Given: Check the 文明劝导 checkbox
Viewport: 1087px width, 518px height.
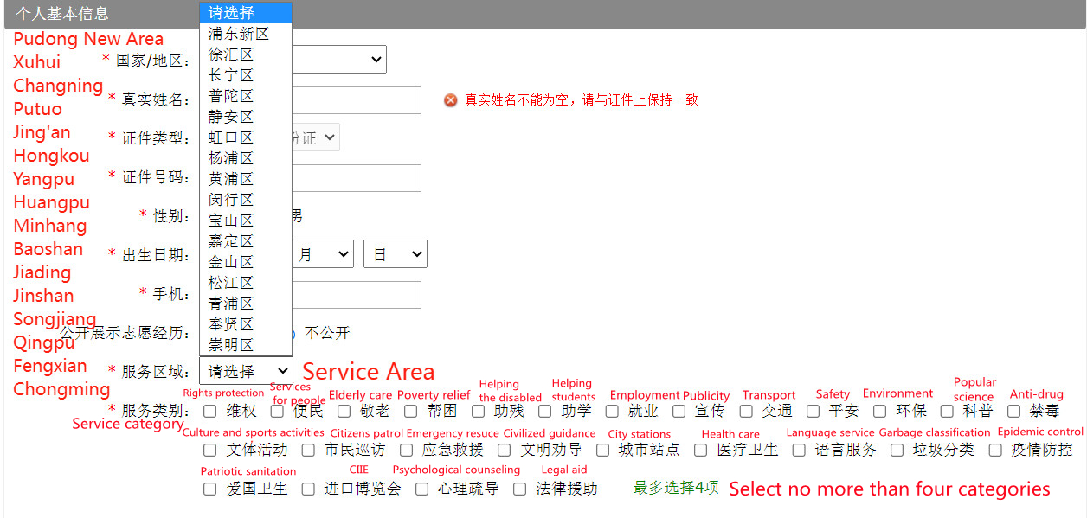Looking at the screenshot, I should coord(504,450).
